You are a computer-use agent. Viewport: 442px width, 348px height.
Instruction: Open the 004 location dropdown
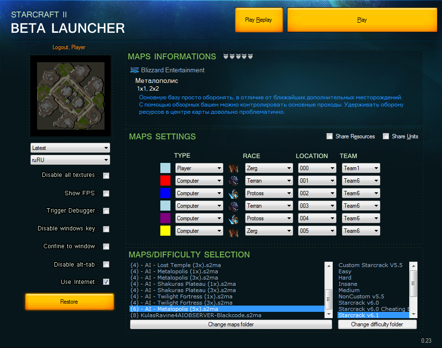coord(317,218)
